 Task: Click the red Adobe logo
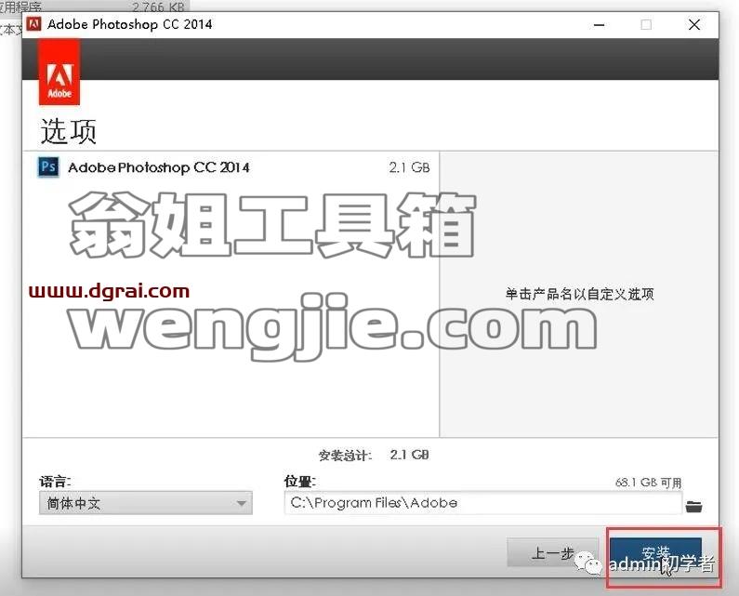(59, 73)
